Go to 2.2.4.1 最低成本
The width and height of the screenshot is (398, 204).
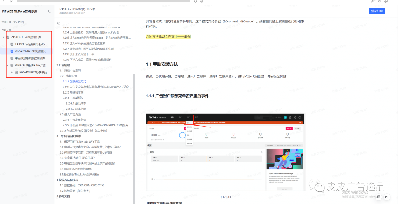(x=76, y=103)
